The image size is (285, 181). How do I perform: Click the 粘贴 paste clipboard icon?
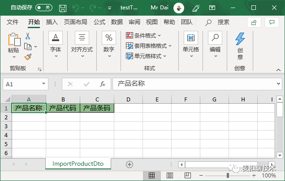pyautogui.click(x=14, y=39)
